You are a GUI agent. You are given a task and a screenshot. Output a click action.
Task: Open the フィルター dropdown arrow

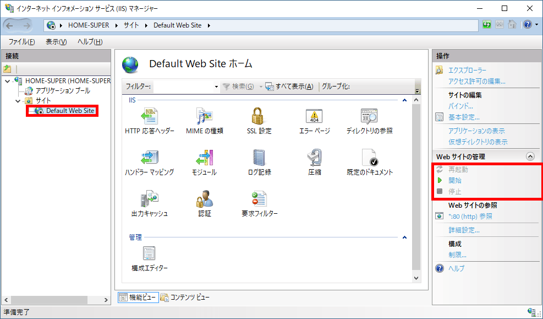[x=216, y=86]
